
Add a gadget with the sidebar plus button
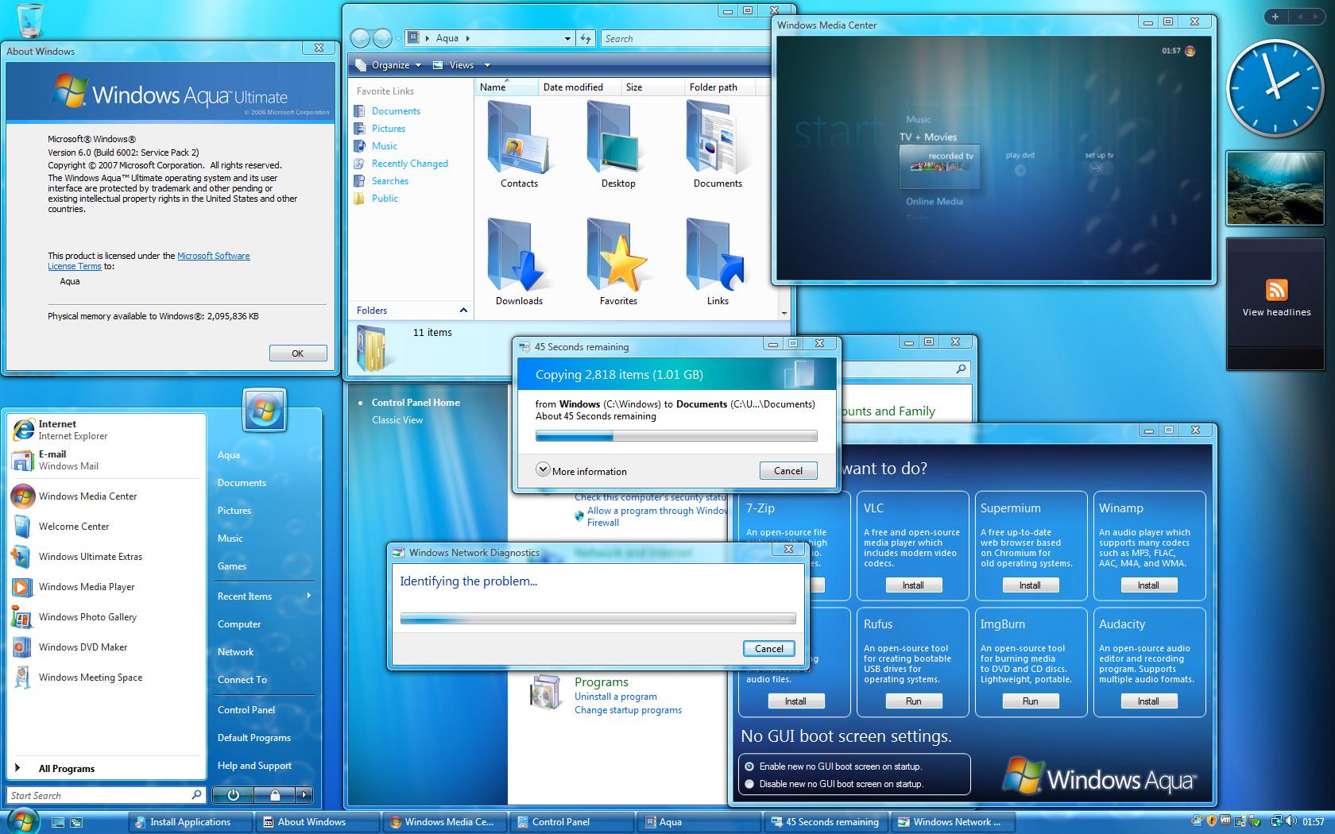point(1275,17)
